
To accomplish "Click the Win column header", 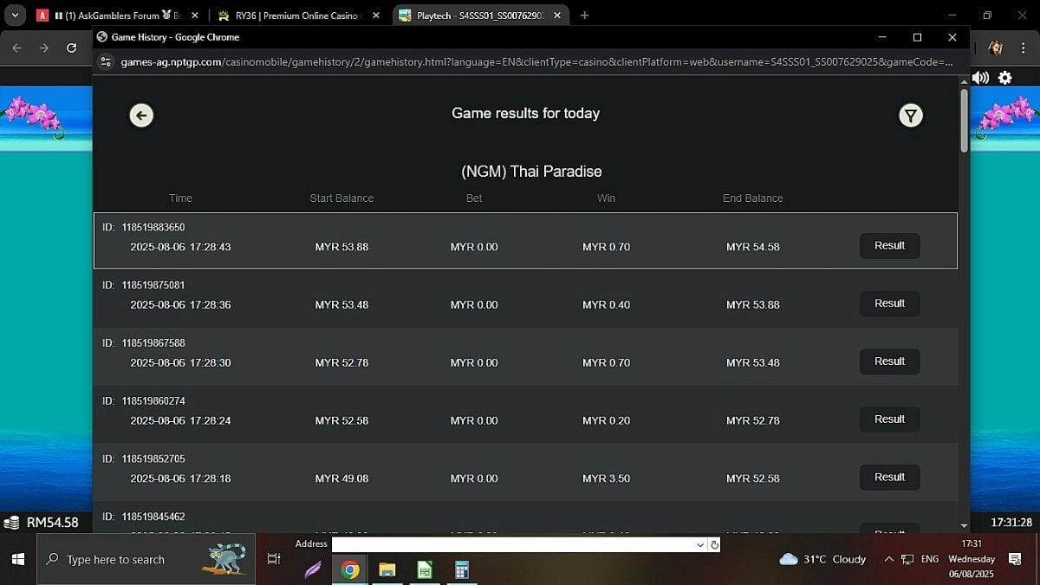I will 606,198.
